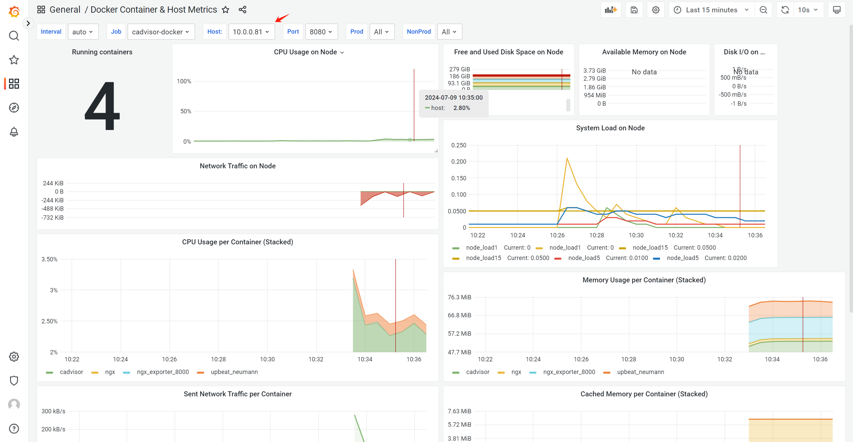
Task: Toggle ngx_exporter_8000 in Memory Usage legend
Action: point(569,372)
